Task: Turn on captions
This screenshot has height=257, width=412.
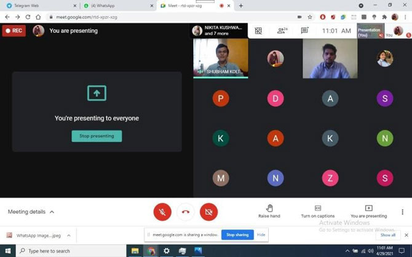Action: pos(317,212)
